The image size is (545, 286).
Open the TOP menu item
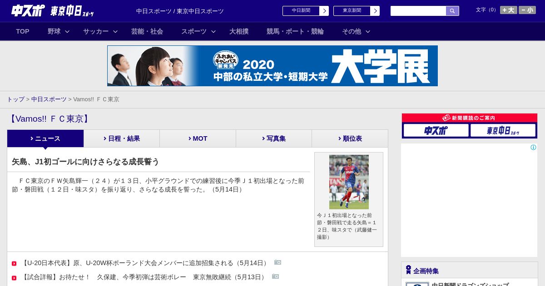(23, 31)
